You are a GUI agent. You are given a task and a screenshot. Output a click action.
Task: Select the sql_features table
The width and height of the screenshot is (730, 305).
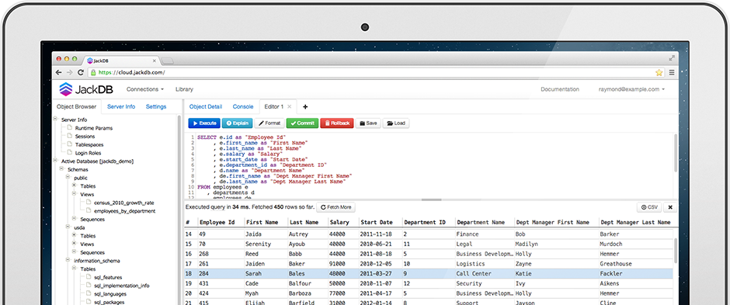(x=108, y=277)
